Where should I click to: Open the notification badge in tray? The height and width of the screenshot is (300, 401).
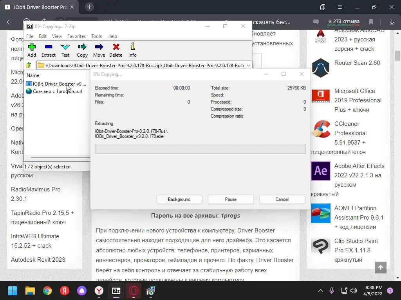[x=390, y=291]
